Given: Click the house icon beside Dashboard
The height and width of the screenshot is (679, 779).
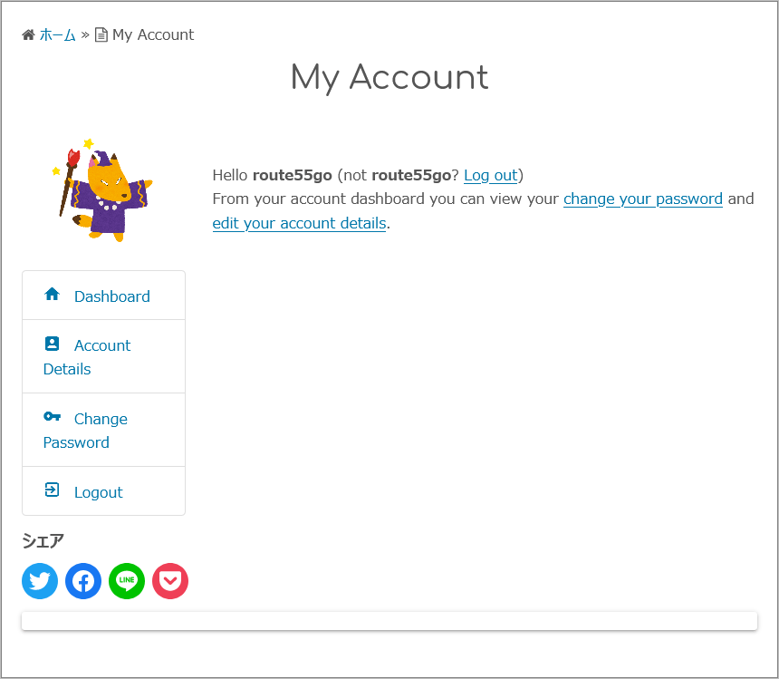Looking at the screenshot, I should [52, 295].
